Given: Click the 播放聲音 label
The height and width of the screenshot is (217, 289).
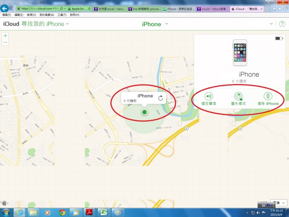Looking at the screenshot, I should [209, 104].
